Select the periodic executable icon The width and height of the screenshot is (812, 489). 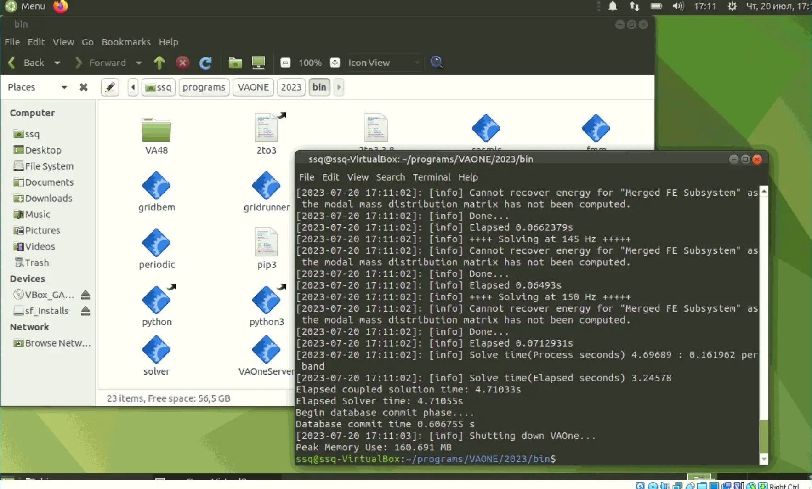coord(156,243)
